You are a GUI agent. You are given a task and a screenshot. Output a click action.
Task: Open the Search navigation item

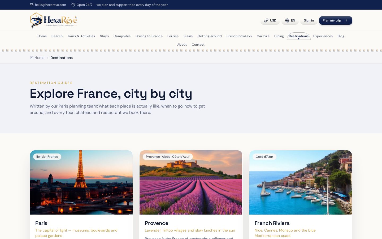(x=57, y=36)
